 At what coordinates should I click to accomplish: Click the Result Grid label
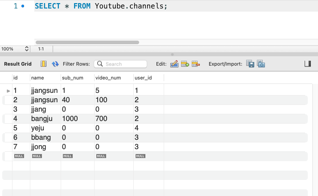18,64
